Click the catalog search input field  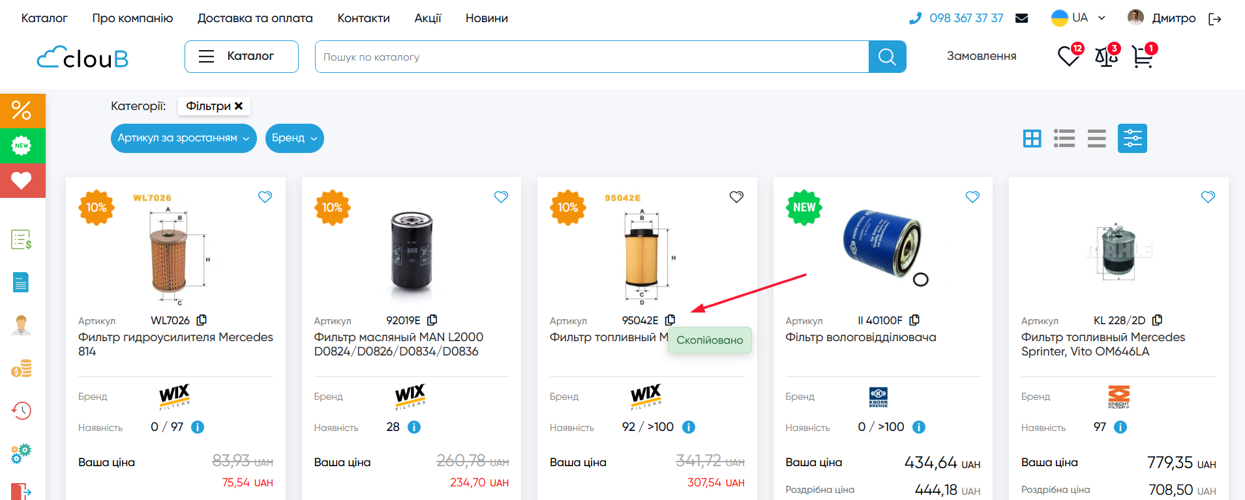pos(592,57)
